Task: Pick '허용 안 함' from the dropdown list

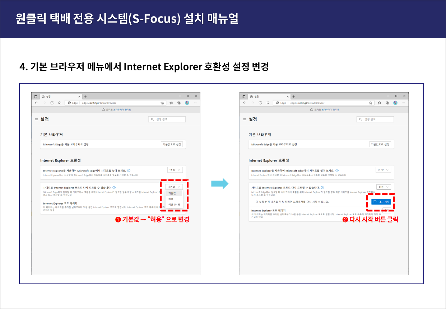Action: [x=174, y=205]
